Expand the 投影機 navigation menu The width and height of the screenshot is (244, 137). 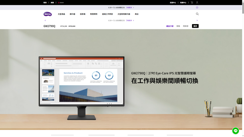[83, 14]
